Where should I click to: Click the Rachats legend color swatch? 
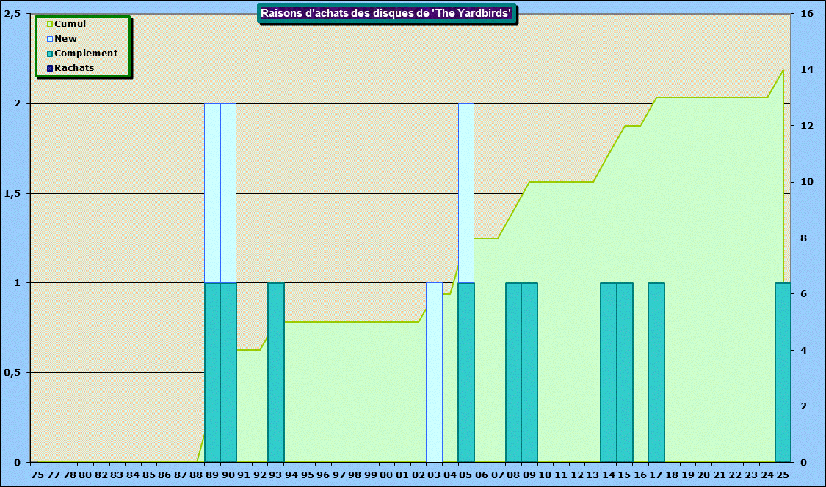click(x=50, y=68)
